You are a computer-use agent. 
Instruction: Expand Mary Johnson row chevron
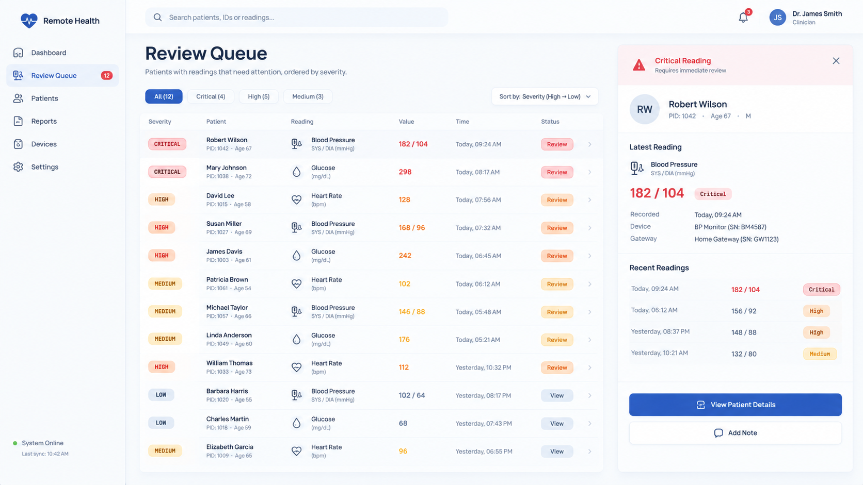589,172
